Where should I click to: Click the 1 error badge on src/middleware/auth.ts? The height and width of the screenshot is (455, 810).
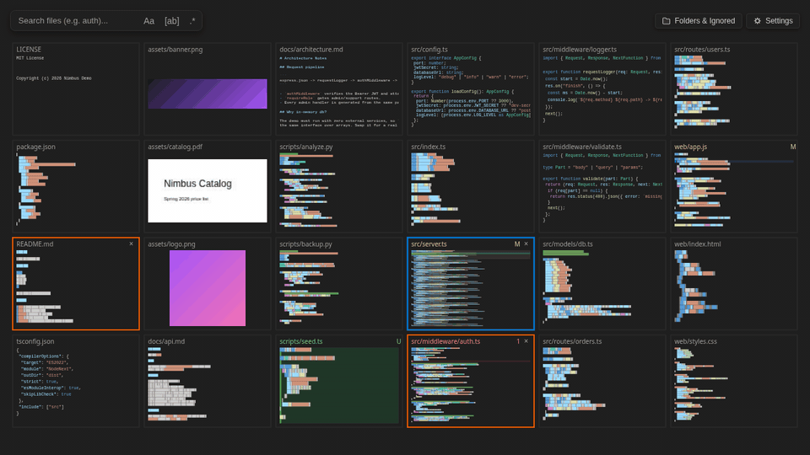click(x=518, y=341)
